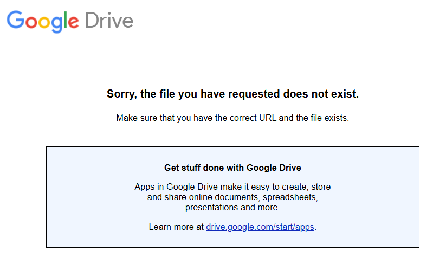Click the 'Learn more at' text
The image size is (433, 257).
coord(176,227)
